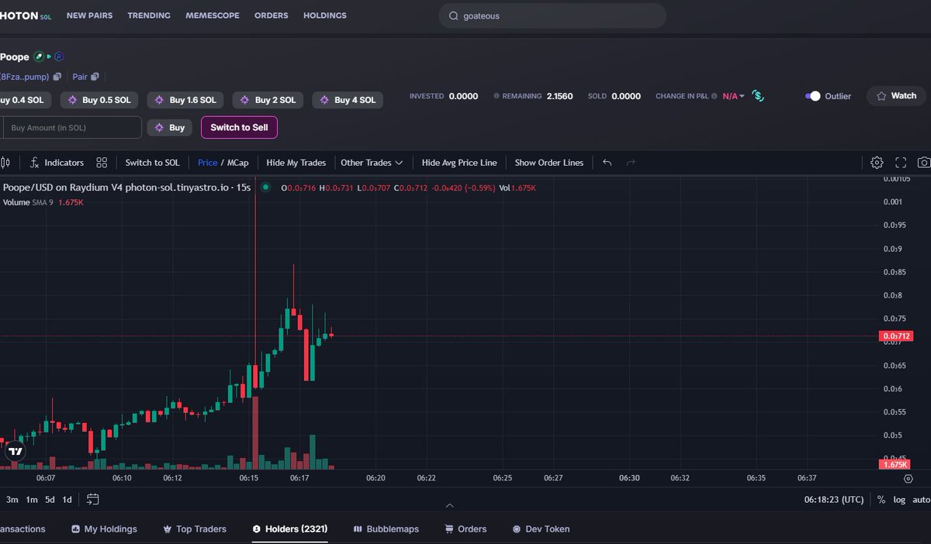Open the Trending page
This screenshot has width=931, height=544.
(x=149, y=15)
